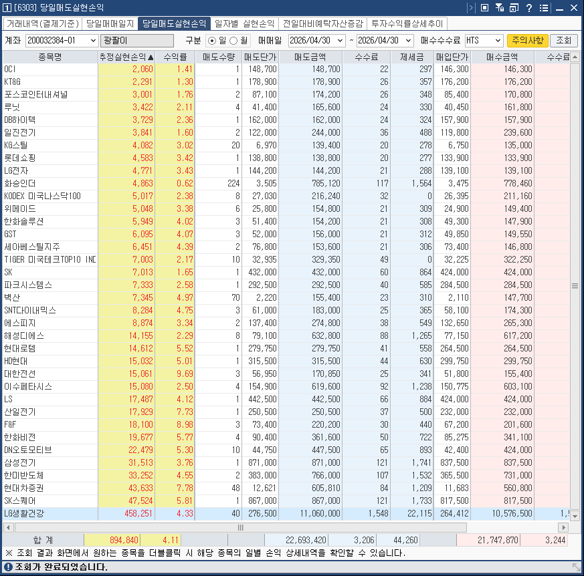Viewport: 584px width, 576px height.
Task: Select the 현대로템 row
Action: point(286,348)
